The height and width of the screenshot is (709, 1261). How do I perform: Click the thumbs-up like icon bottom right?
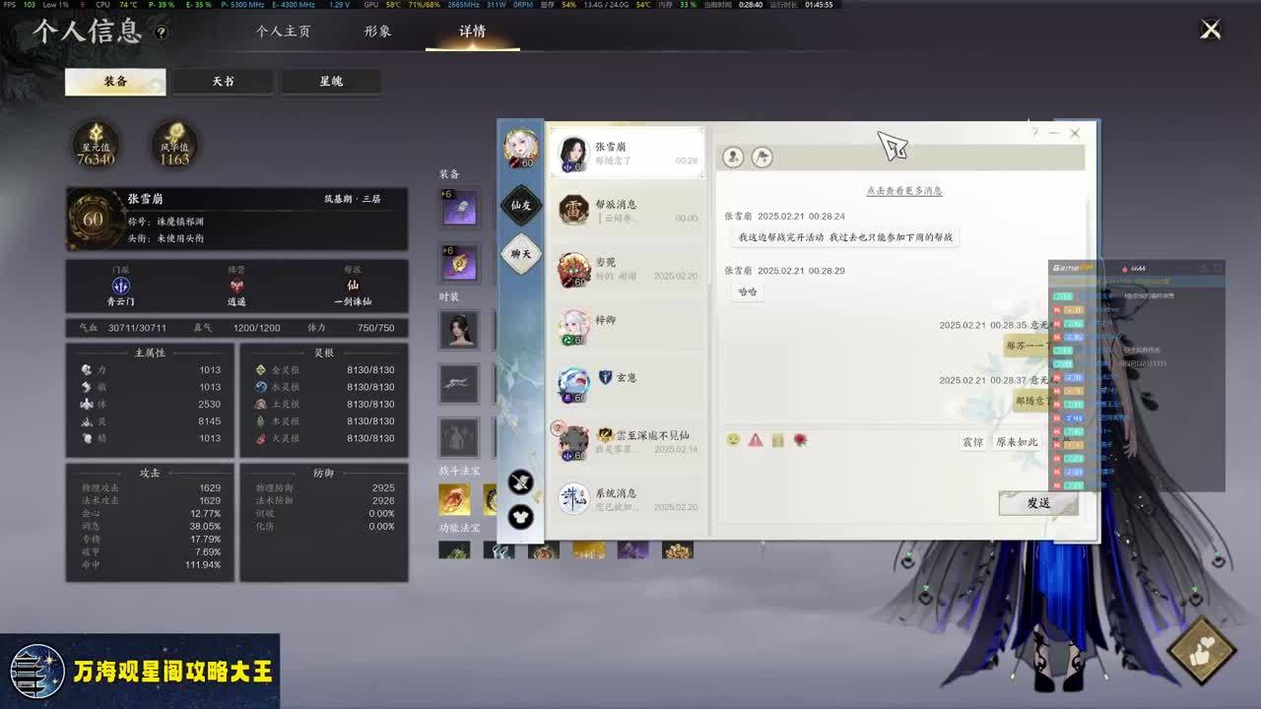[1201, 650]
